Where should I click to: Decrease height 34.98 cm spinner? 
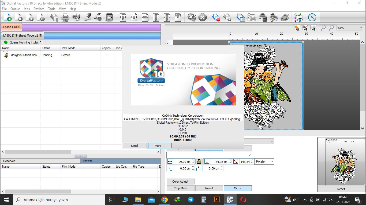click(230, 163)
